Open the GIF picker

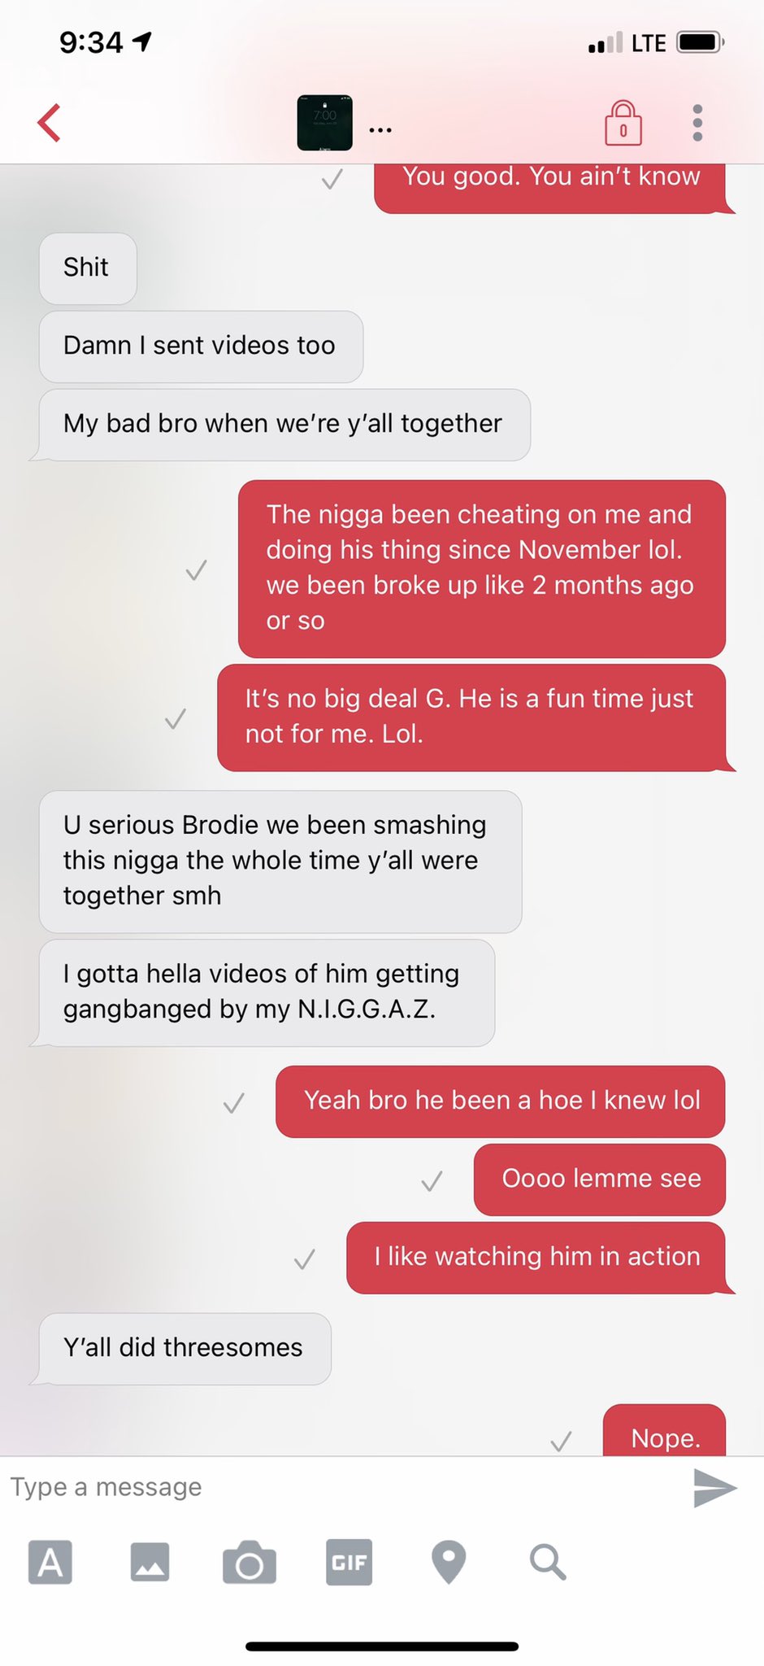(x=349, y=1562)
